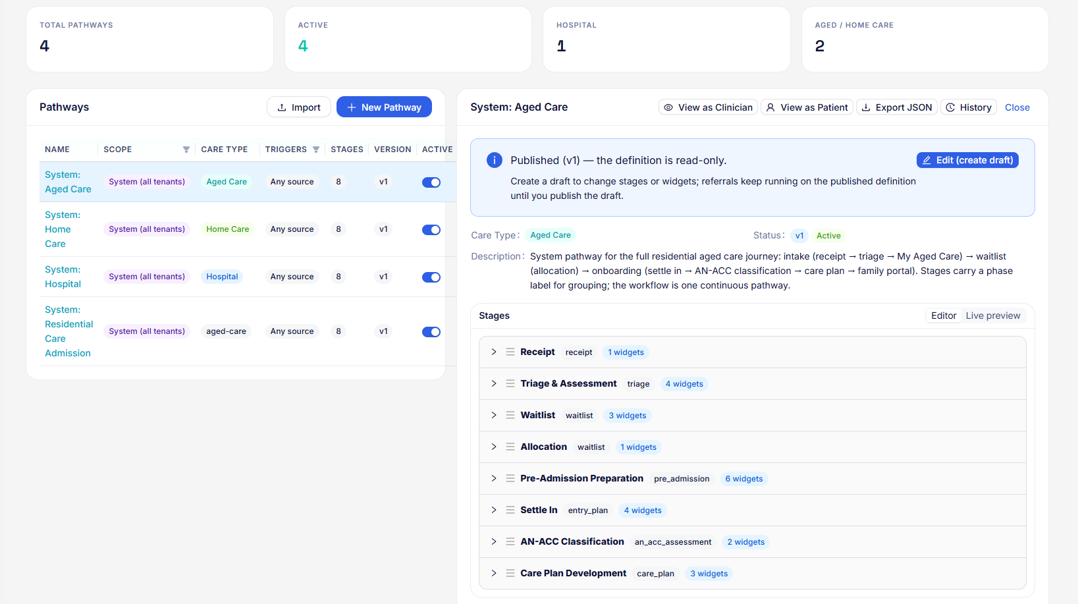Viewport: 1078px width, 604px height.
Task: Click the drag handle of Pre-Admission Preparation stage
Action: coord(510,478)
